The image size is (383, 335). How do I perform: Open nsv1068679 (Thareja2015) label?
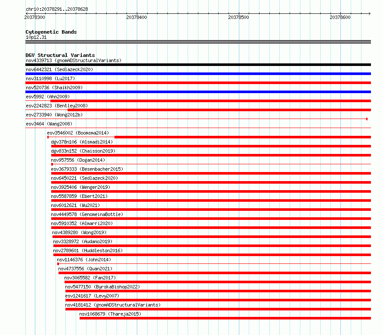pos(110,314)
